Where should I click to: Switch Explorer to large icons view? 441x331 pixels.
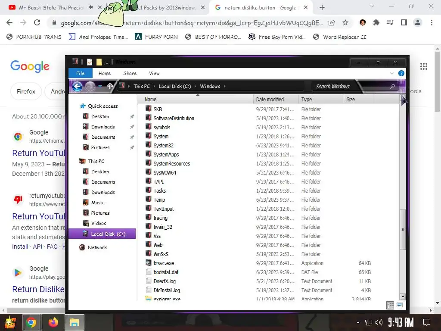click(399, 305)
